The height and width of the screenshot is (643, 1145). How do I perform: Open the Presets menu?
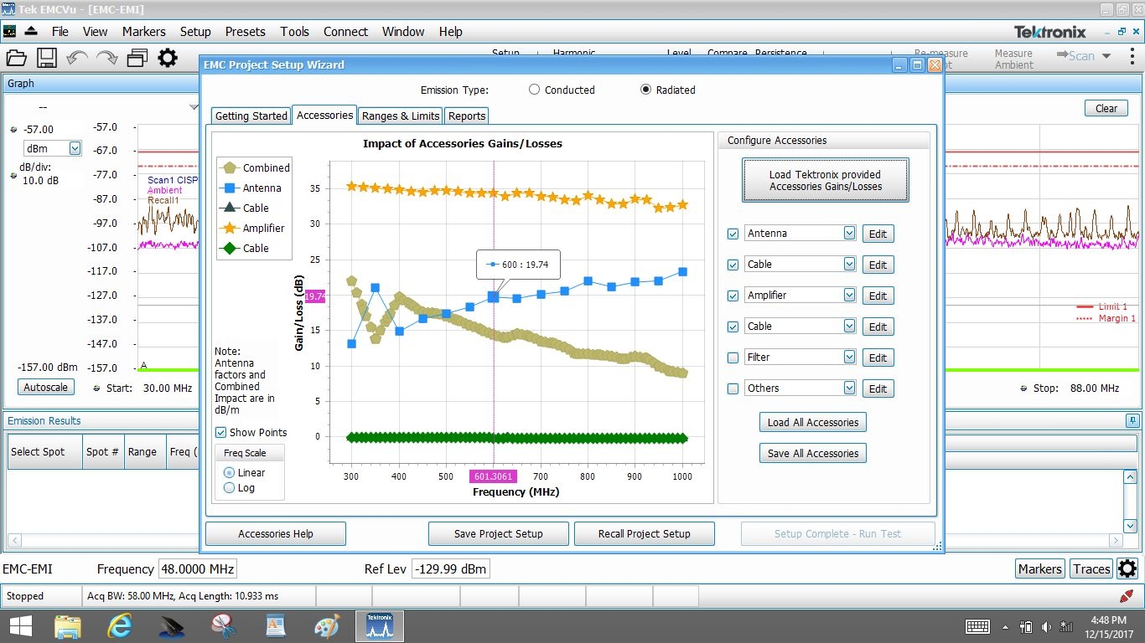click(x=245, y=31)
